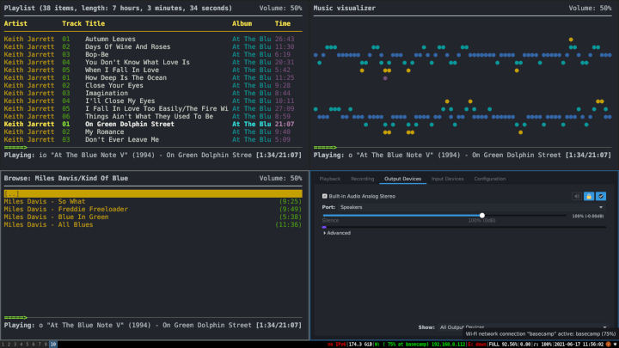Switch to workspace 10 in status bar

[53, 345]
